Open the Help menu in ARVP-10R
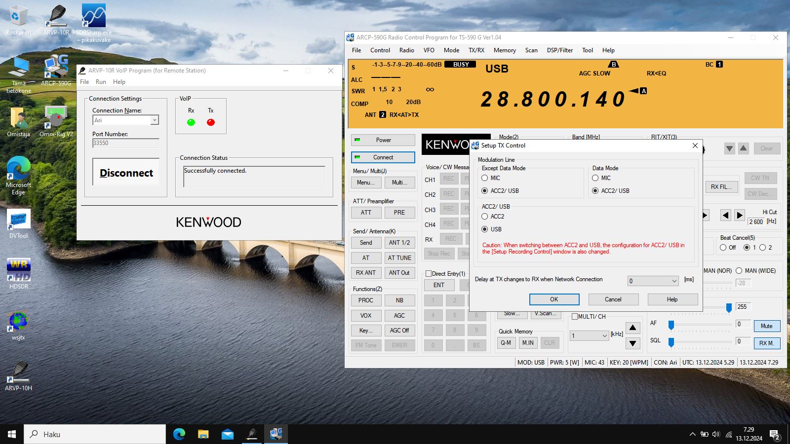 pyautogui.click(x=119, y=82)
